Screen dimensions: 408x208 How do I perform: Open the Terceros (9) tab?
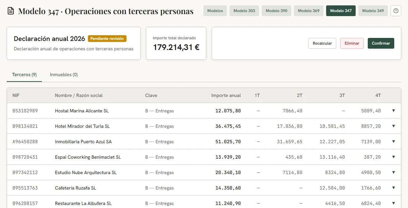(x=24, y=74)
